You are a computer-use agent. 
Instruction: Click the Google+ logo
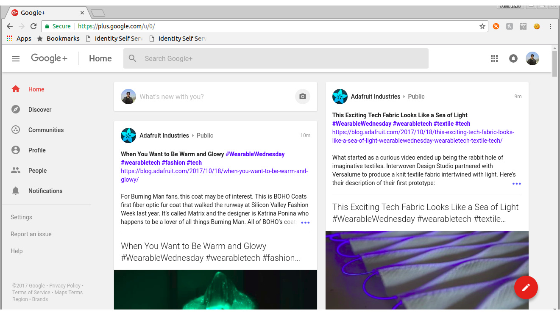[x=49, y=58]
